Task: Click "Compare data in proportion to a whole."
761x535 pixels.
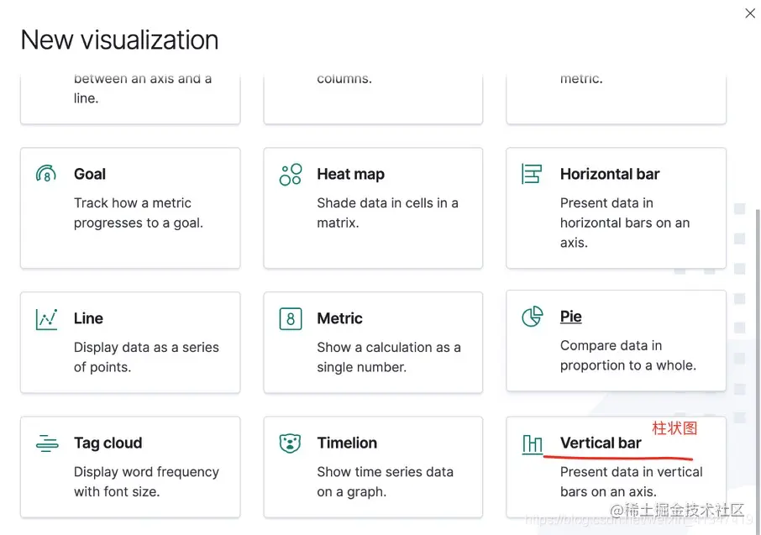Action: tap(628, 355)
